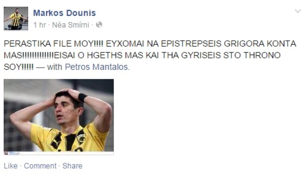Image resolution: width=305 pixels, height=174 pixels.
Task: Like this post
Action: (x=11, y=166)
